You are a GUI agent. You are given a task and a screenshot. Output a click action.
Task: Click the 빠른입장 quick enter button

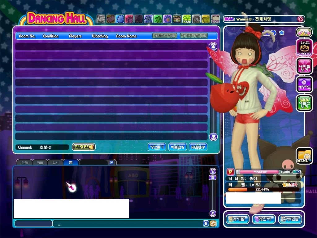pyautogui.click(x=177, y=147)
